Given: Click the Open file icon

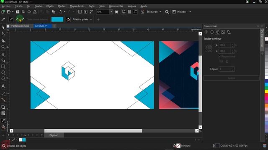Looking at the screenshot, I should click(x=9, y=12).
